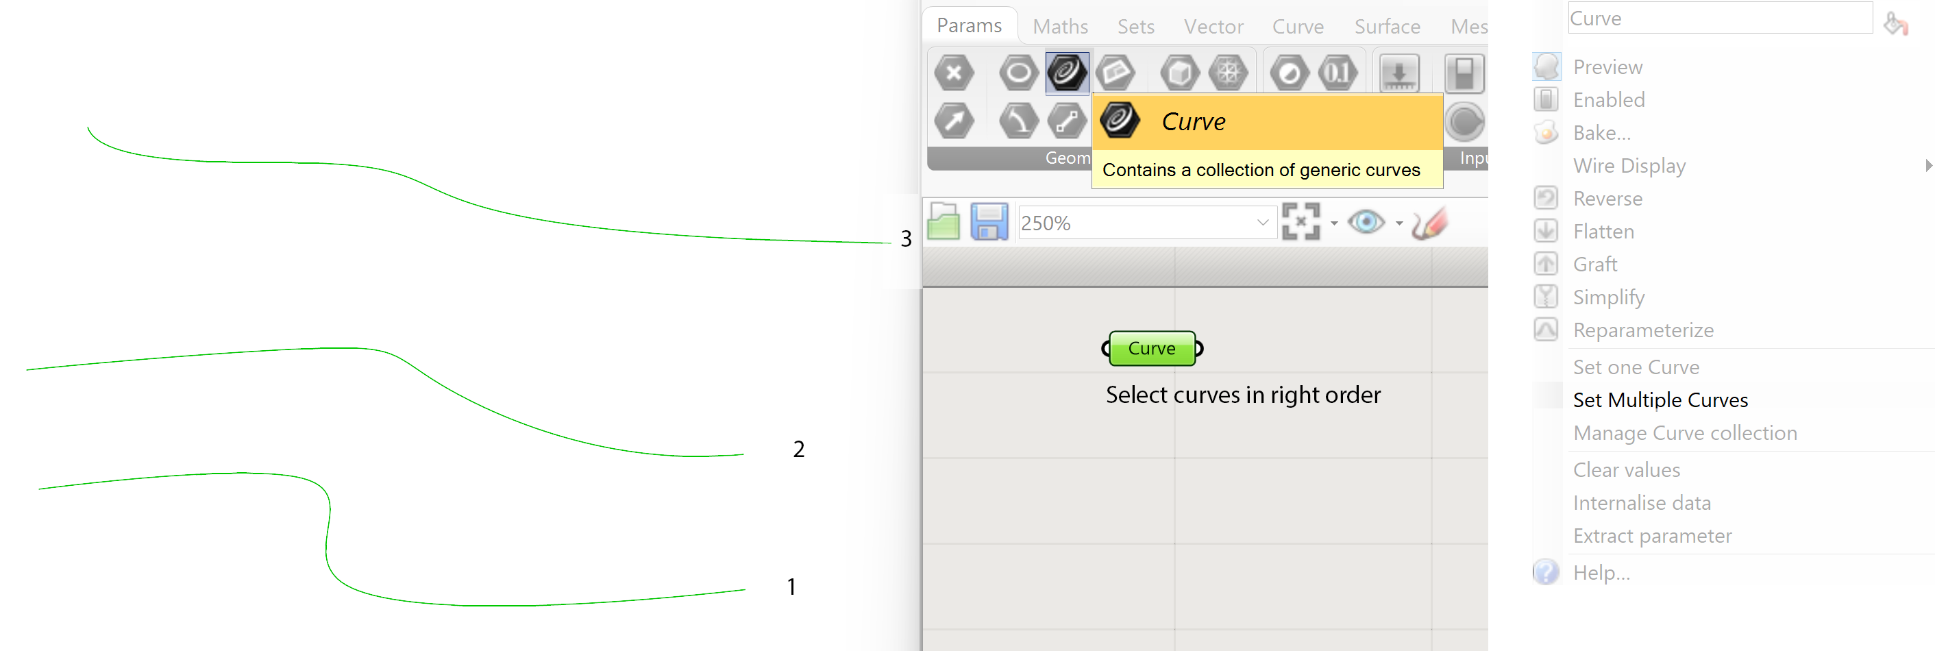1935x651 pixels.
Task: Click Bake in the context menu
Action: click(1602, 132)
